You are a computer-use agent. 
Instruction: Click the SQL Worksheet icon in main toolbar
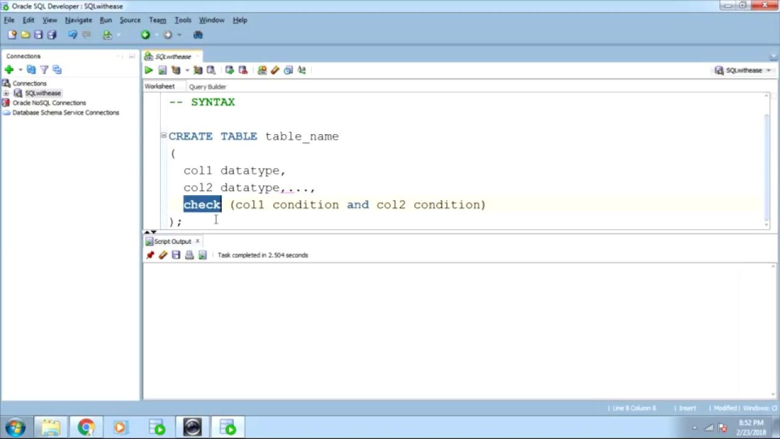(107, 35)
